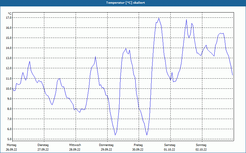Click the date 29.09.22
This screenshot has width=246, height=153.
pyautogui.click(x=106, y=150)
